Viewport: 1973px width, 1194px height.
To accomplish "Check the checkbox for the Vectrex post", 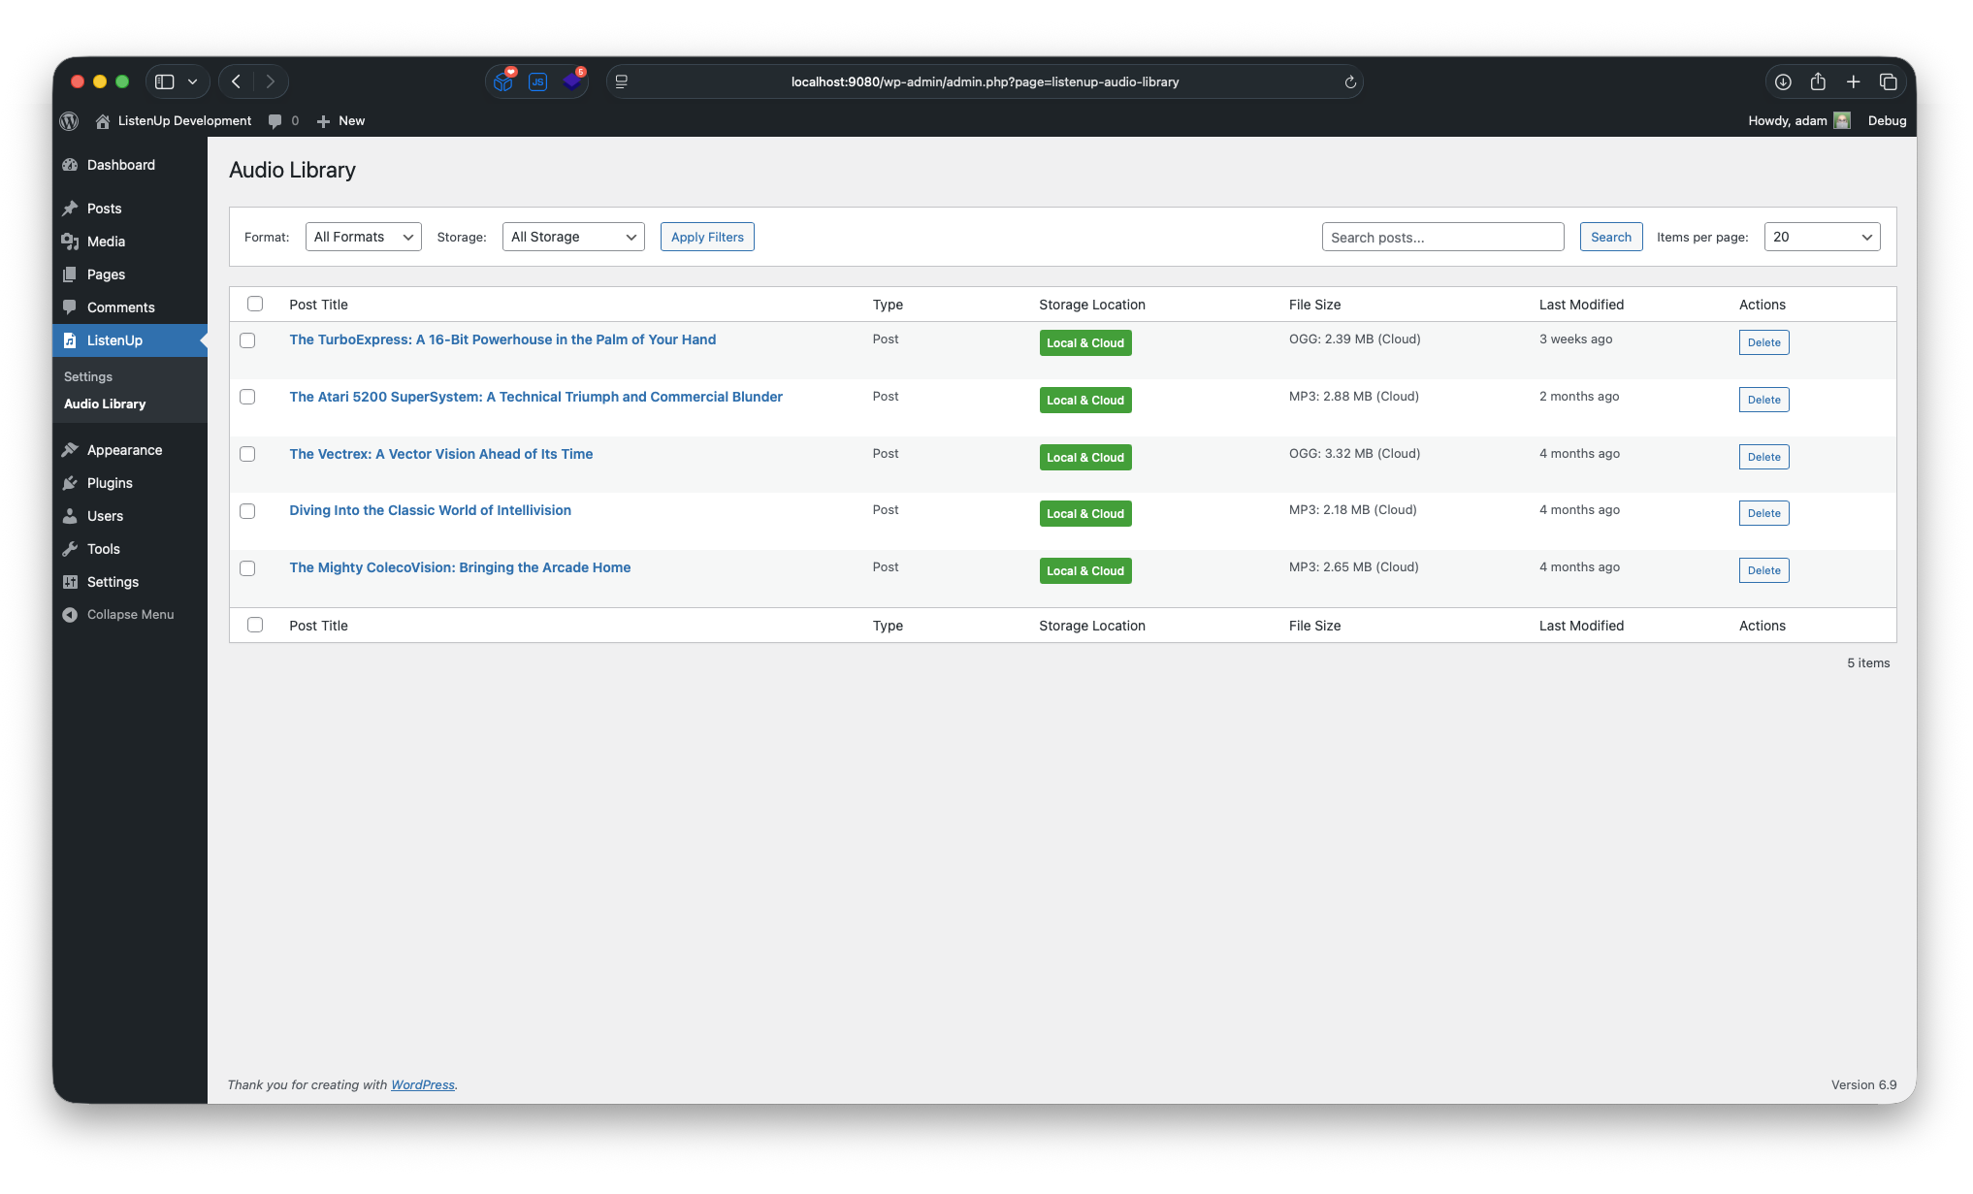I will coord(247,454).
